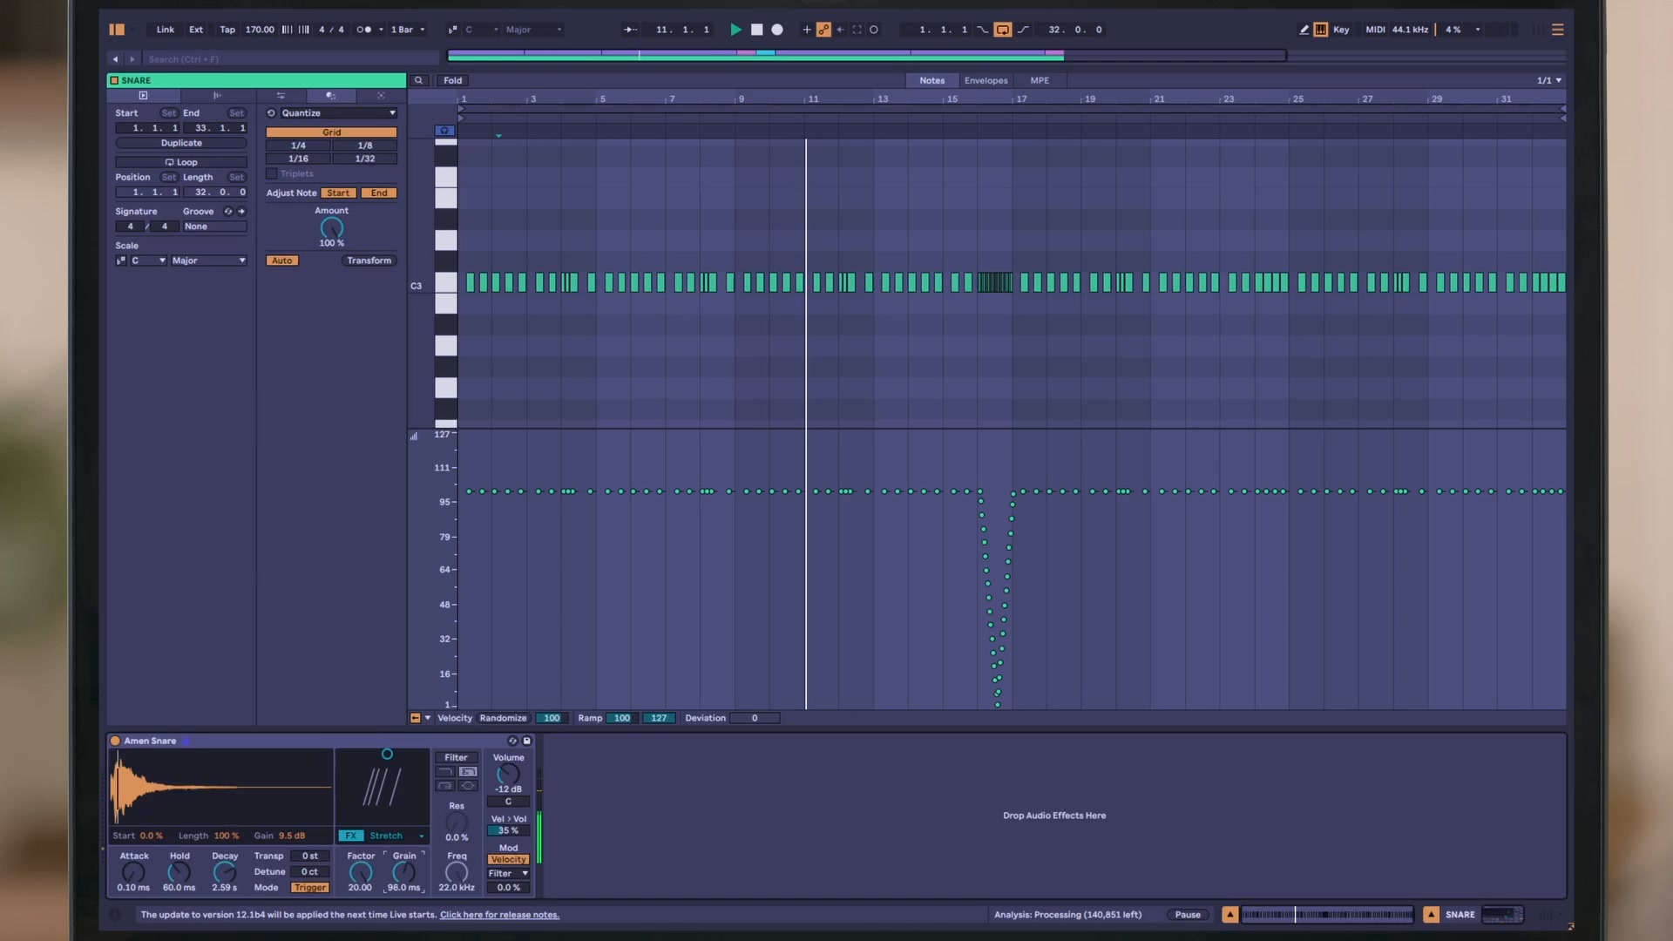Toggle the Fold button
This screenshot has width=1673, height=941.
coord(452,80)
